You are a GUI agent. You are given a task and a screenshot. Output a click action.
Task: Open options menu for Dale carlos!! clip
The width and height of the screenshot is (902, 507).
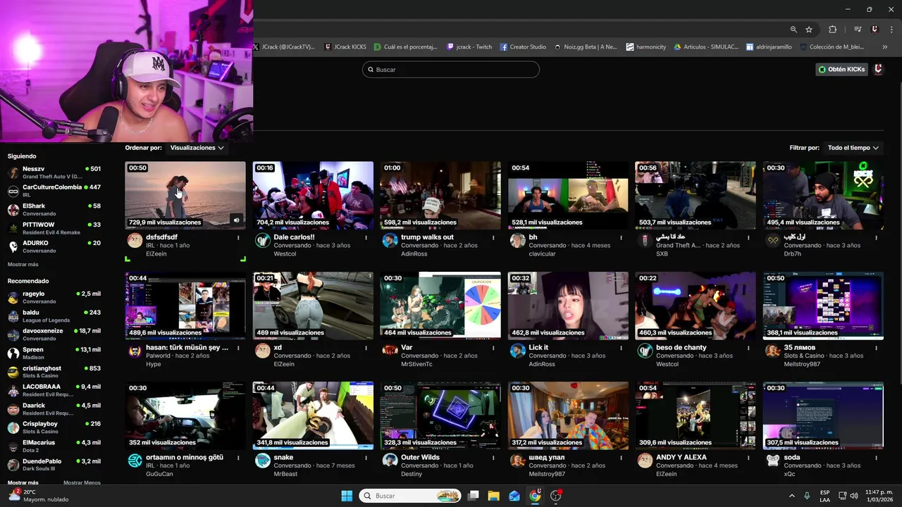coord(366,238)
